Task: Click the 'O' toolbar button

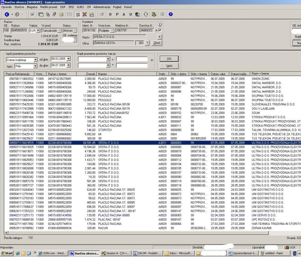Action: pyautogui.click(x=110, y=14)
